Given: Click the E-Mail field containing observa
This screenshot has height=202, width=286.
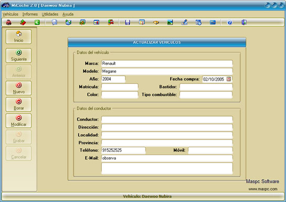Looking at the screenshot, I should click(x=167, y=158).
